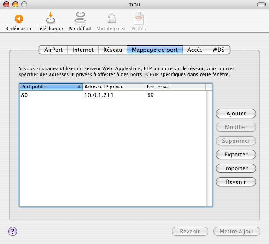Sort by the Port public column header
The height and width of the screenshot is (244, 269).
pos(50,87)
